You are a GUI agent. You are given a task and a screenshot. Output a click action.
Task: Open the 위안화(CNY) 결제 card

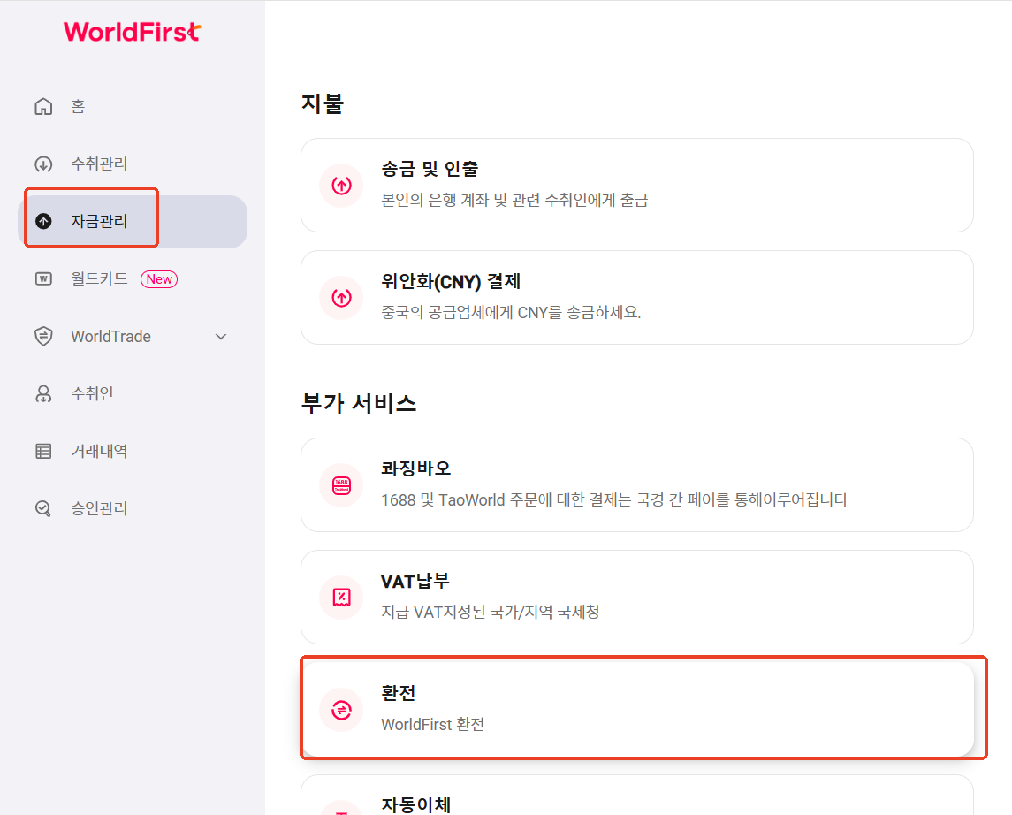[x=637, y=298]
